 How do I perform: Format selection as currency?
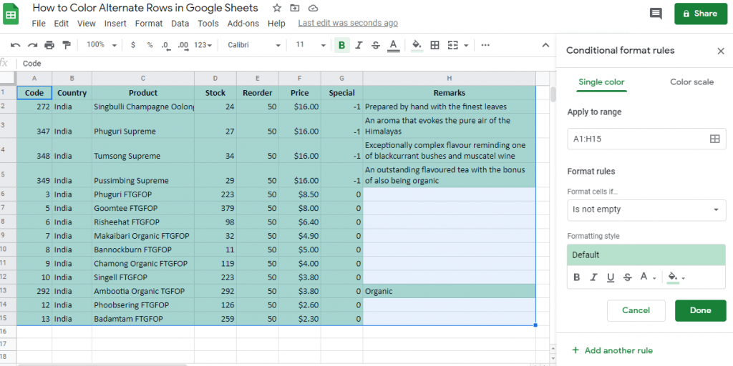tap(133, 45)
